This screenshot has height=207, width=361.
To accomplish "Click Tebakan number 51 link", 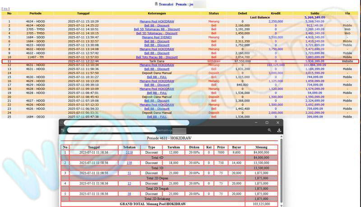I will pyautogui.click(x=129, y=173).
